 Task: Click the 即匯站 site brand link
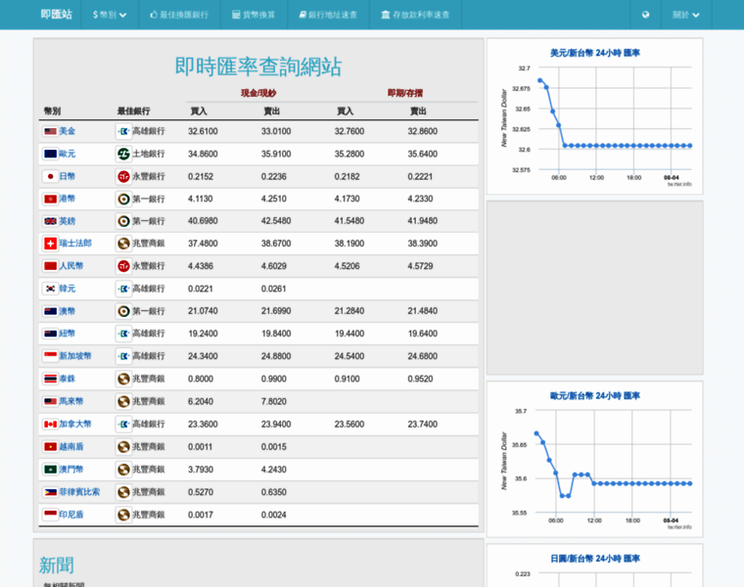pos(57,15)
